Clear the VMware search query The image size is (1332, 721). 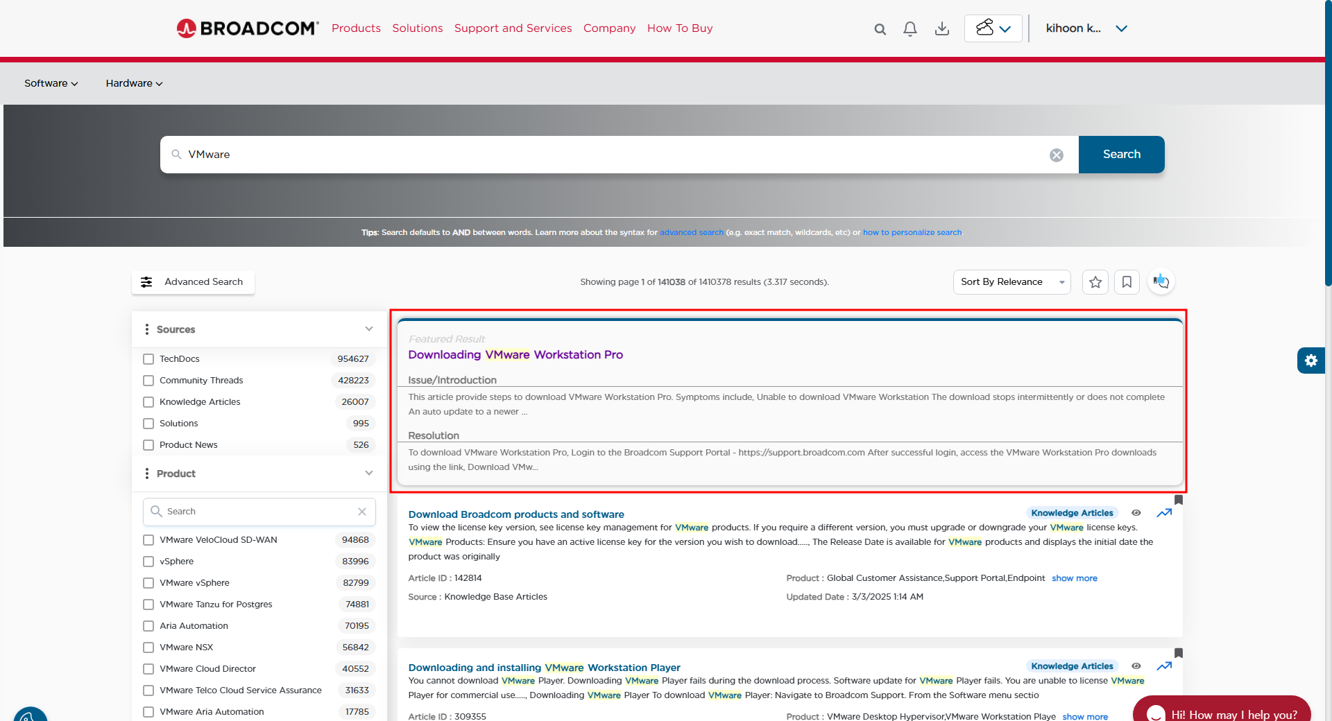pos(1056,155)
